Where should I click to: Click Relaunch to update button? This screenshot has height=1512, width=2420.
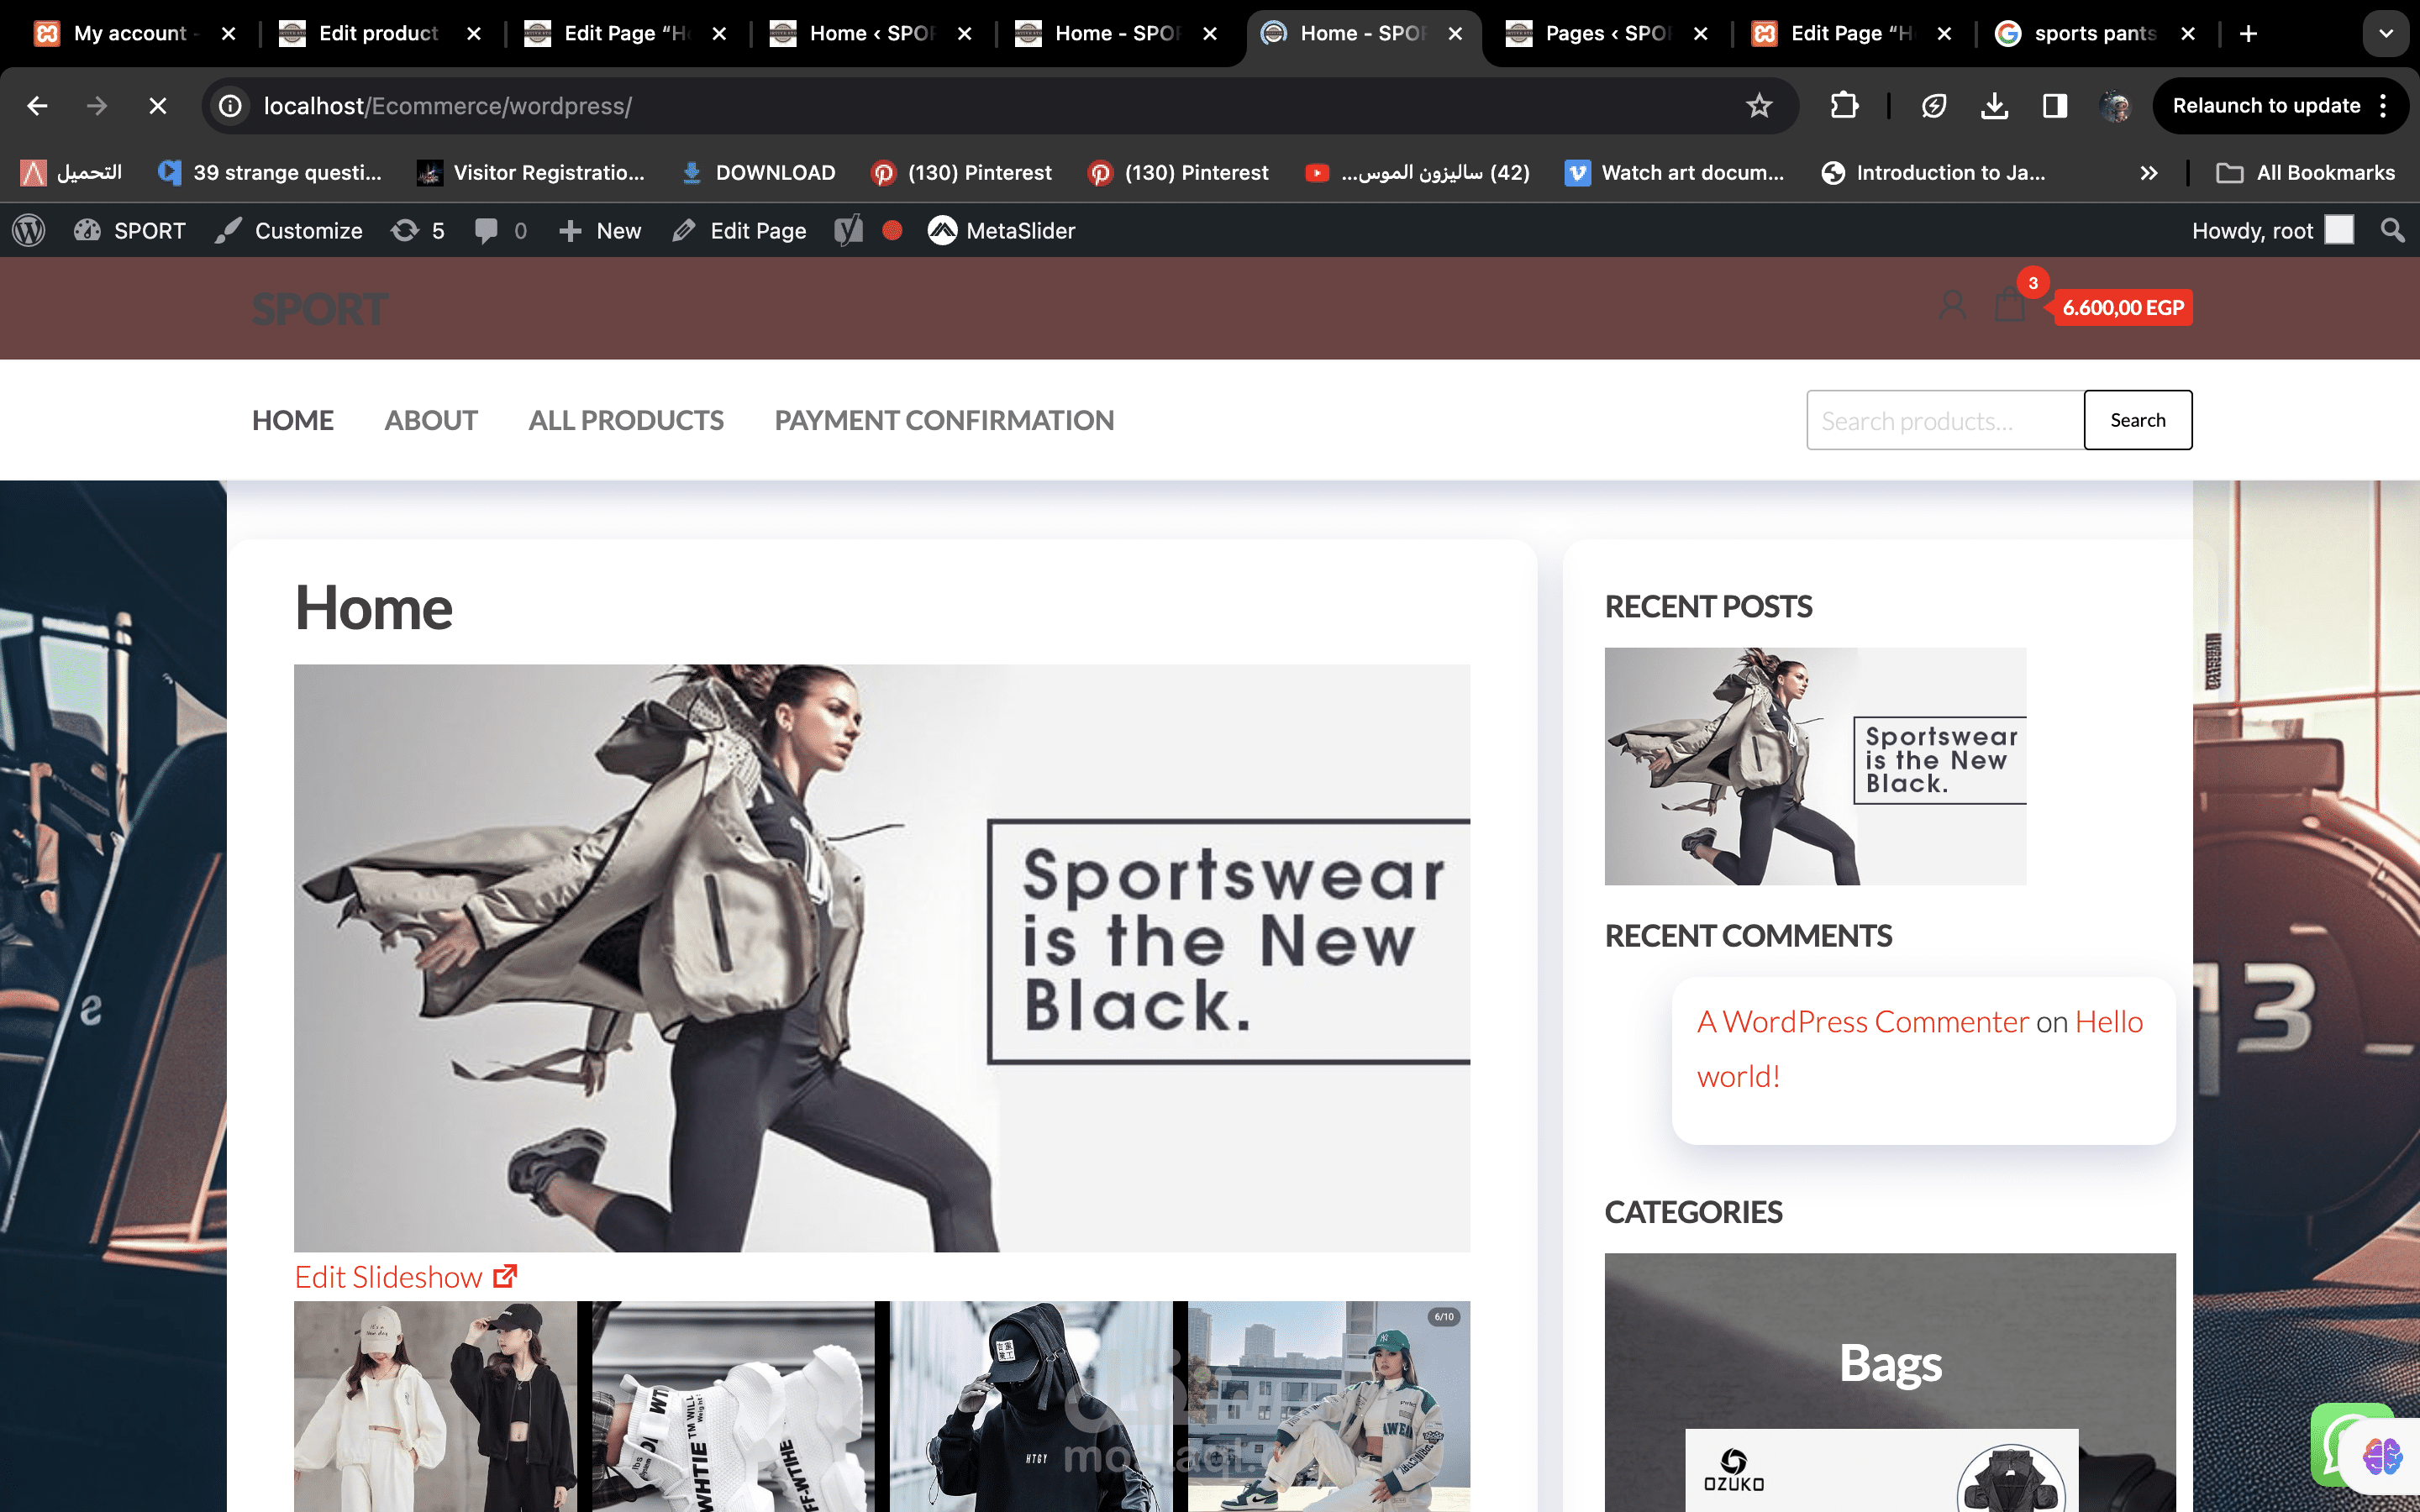tap(2266, 106)
